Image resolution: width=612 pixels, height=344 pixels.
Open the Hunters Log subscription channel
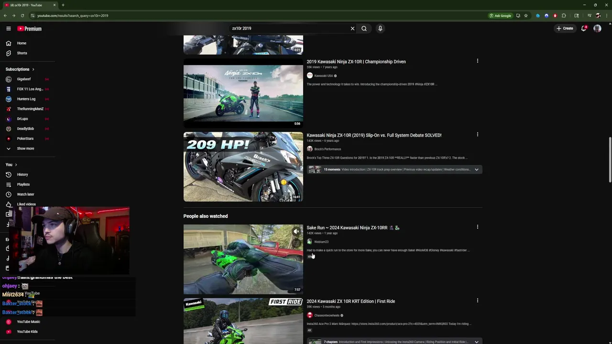(x=26, y=99)
